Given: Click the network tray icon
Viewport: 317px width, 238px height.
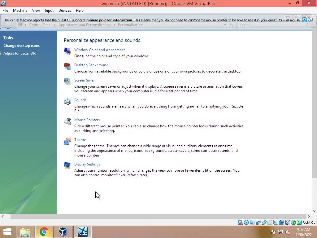Looking at the screenshot, I should [x=280, y=232].
